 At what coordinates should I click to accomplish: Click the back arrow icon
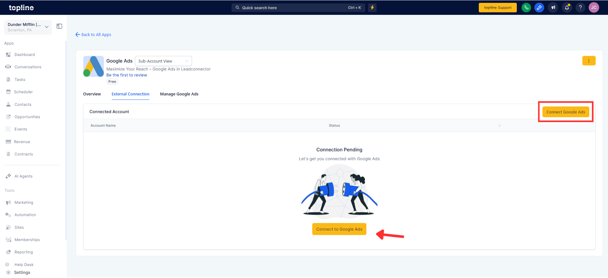coord(78,34)
